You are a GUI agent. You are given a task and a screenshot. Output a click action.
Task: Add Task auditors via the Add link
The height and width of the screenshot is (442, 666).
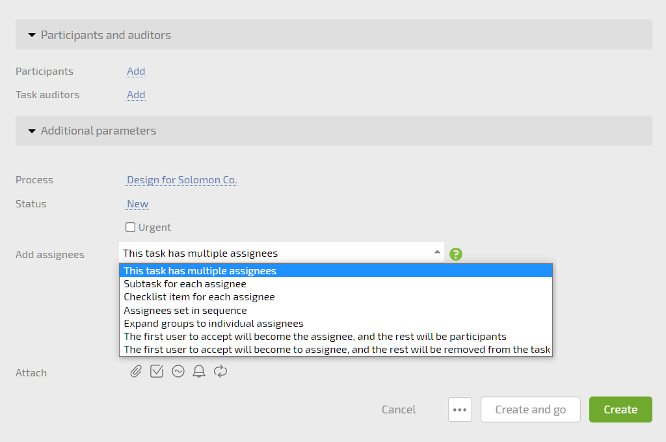(136, 95)
